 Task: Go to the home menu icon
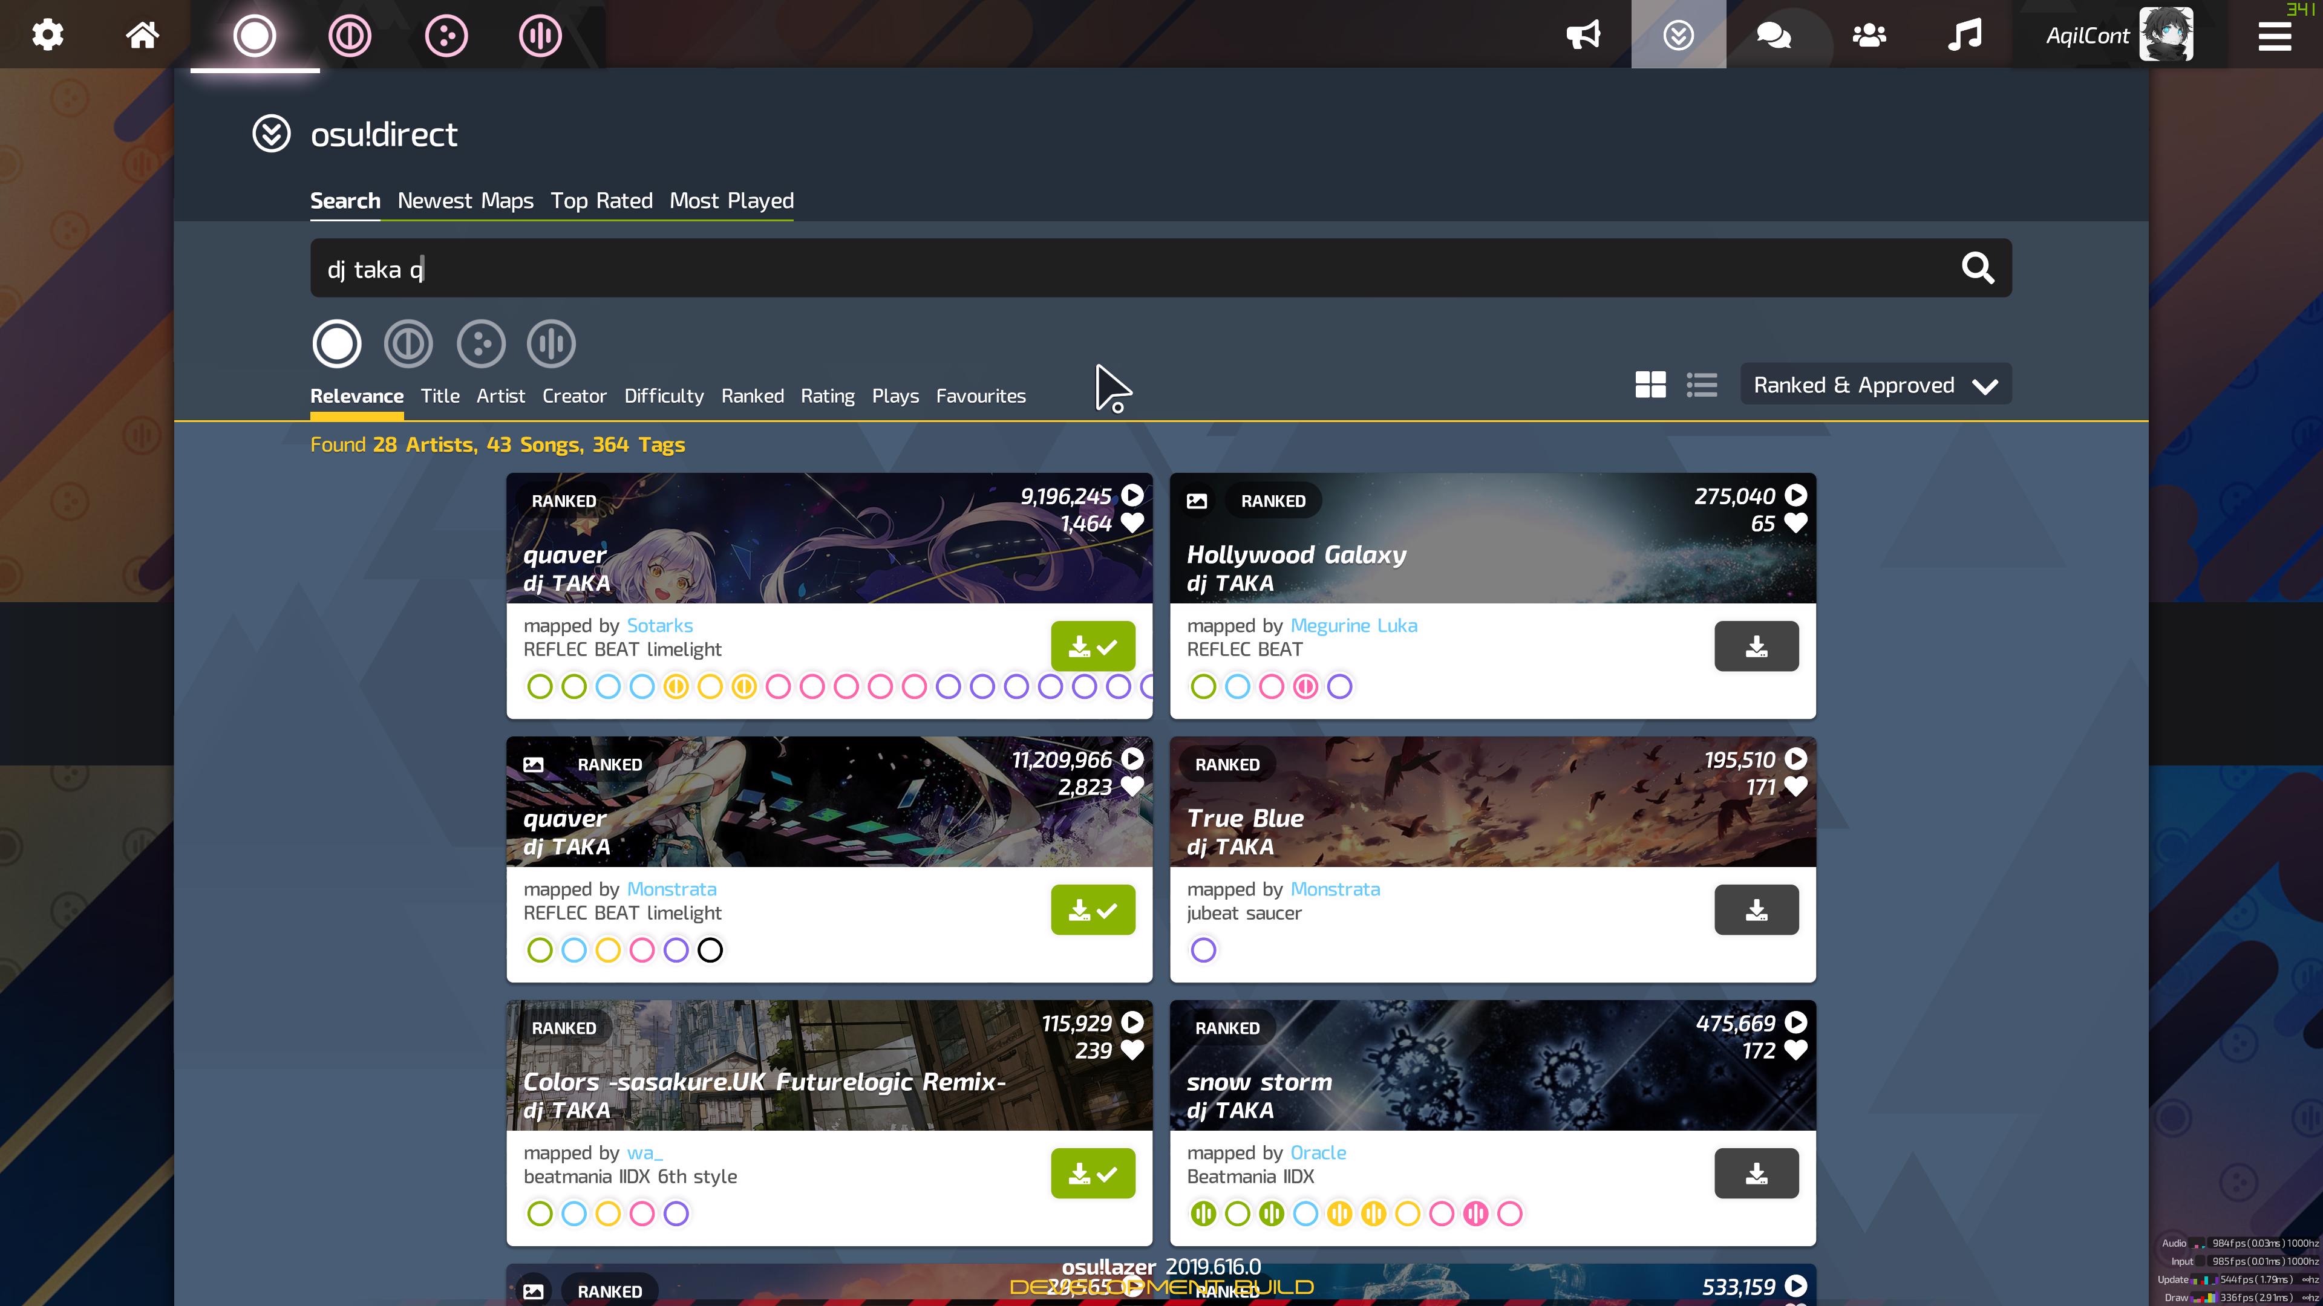point(143,35)
